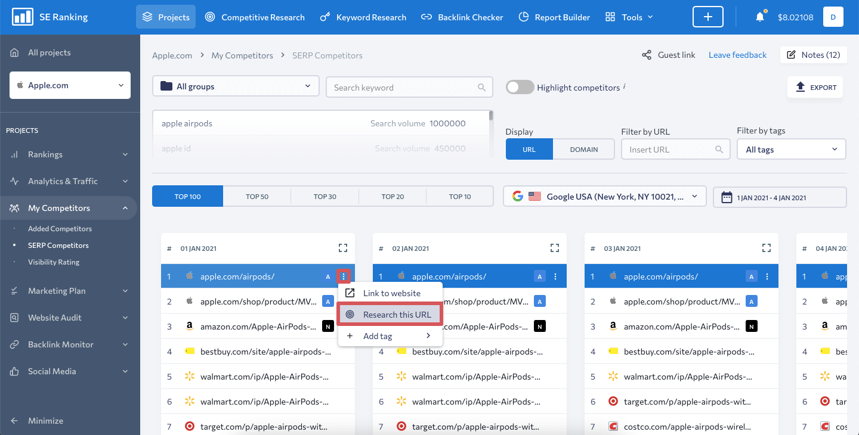Image resolution: width=859 pixels, height=435 pixels.
Task: Switch to the TOP 10 tab
Action: 460,196
